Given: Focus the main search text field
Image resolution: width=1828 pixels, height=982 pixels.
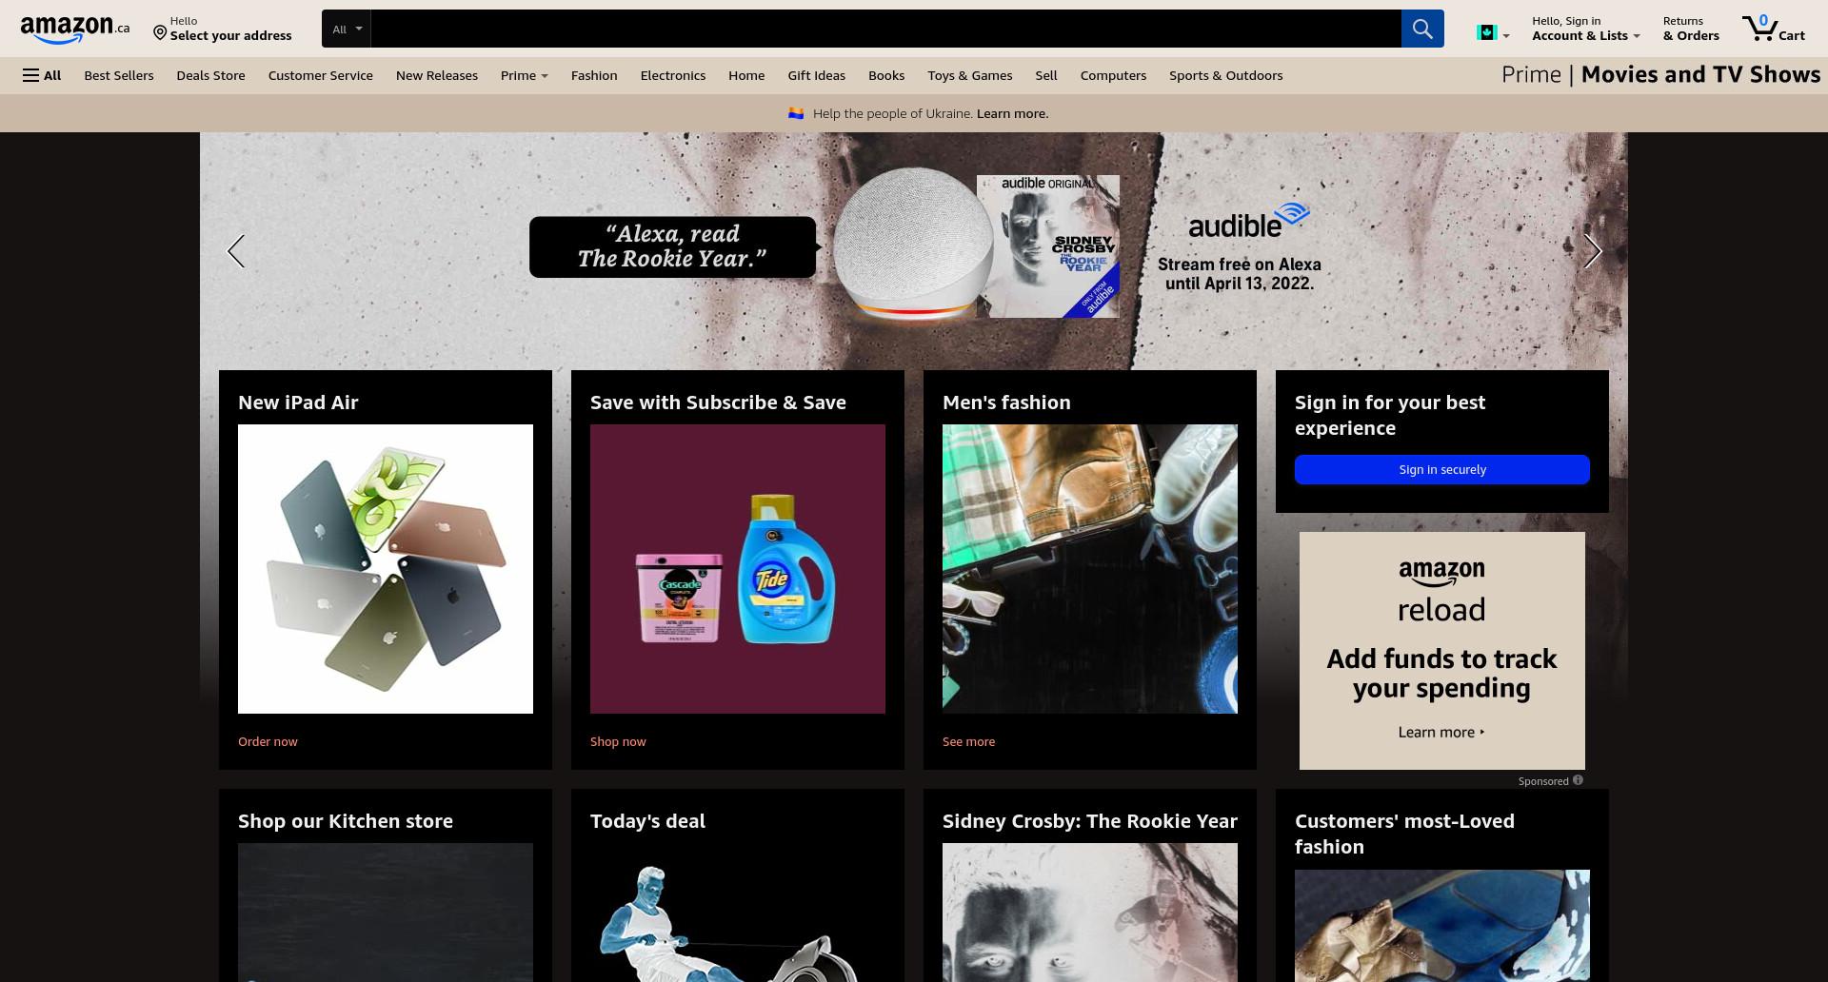Looking at the screenshot, I should [x=885, y=29].
